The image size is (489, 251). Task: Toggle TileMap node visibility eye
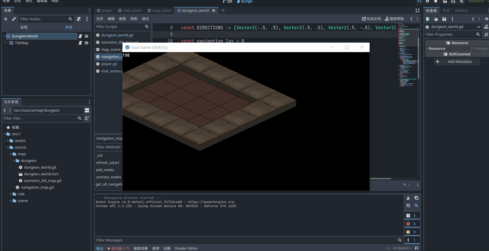tap(86, 43)
